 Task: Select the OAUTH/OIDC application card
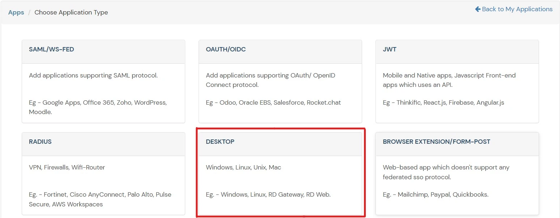point(280,81)
